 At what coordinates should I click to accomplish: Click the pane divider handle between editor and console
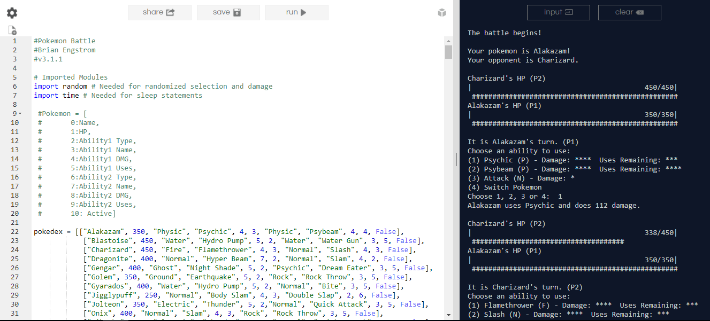pyautogui.click(x=456, y=160)
